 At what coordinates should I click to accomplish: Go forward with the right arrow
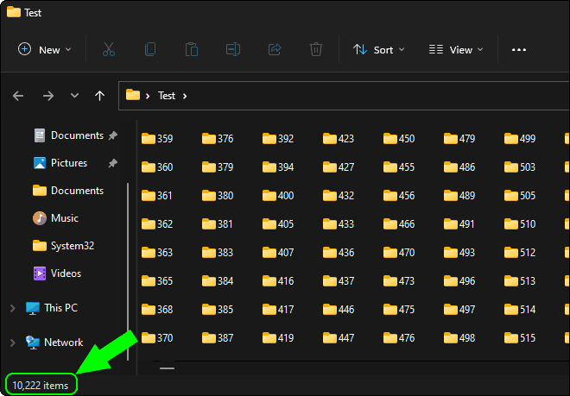48,96
